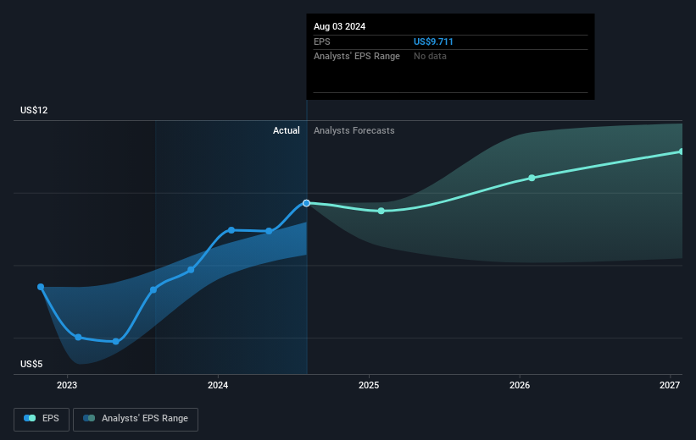Click 'Analysts' EPS Range' label in tooltip
Viewport: 696px width, 440px height.
[357, 57]
